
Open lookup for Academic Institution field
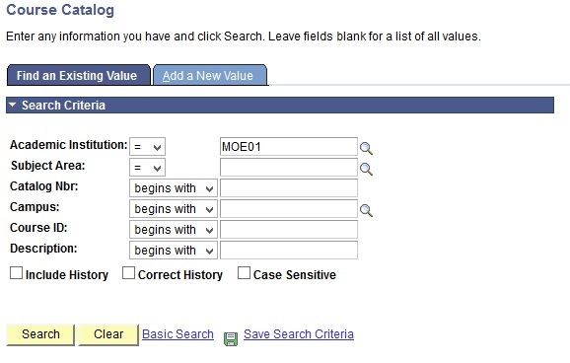pos(366,148)
